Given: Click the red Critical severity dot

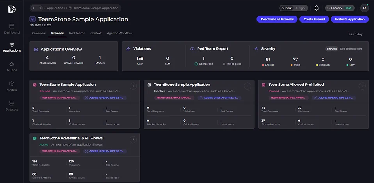Looking at the screenshot, I should (263, 65).
